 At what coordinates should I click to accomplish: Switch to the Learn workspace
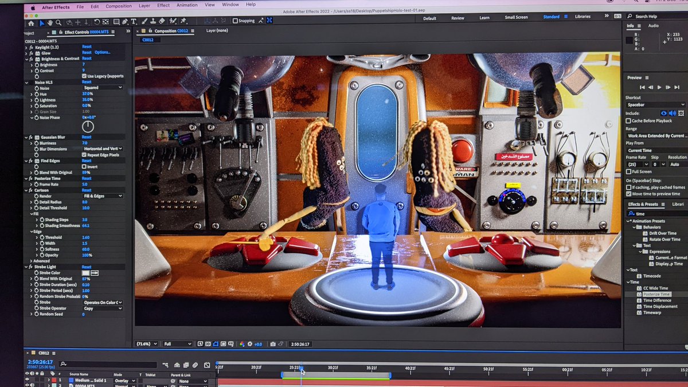click(484, 18)
